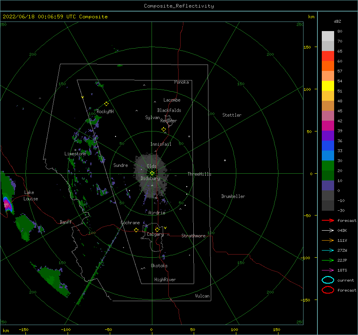This screenshot has height=335, width=358.
Task: Click the Lake Louise label
Action: [x=31, y=196]
